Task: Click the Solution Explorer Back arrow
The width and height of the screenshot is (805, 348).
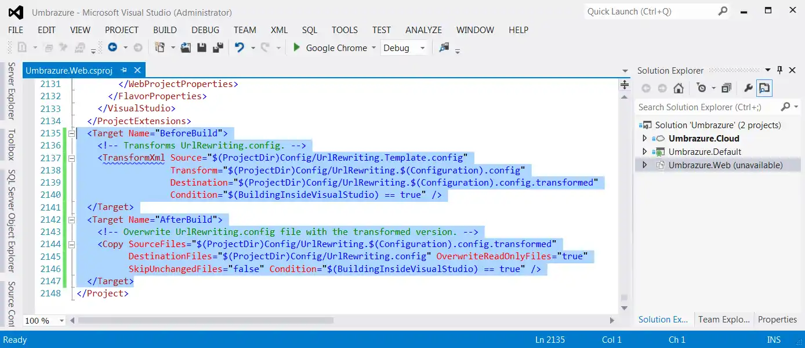Action: coord(646,88)
